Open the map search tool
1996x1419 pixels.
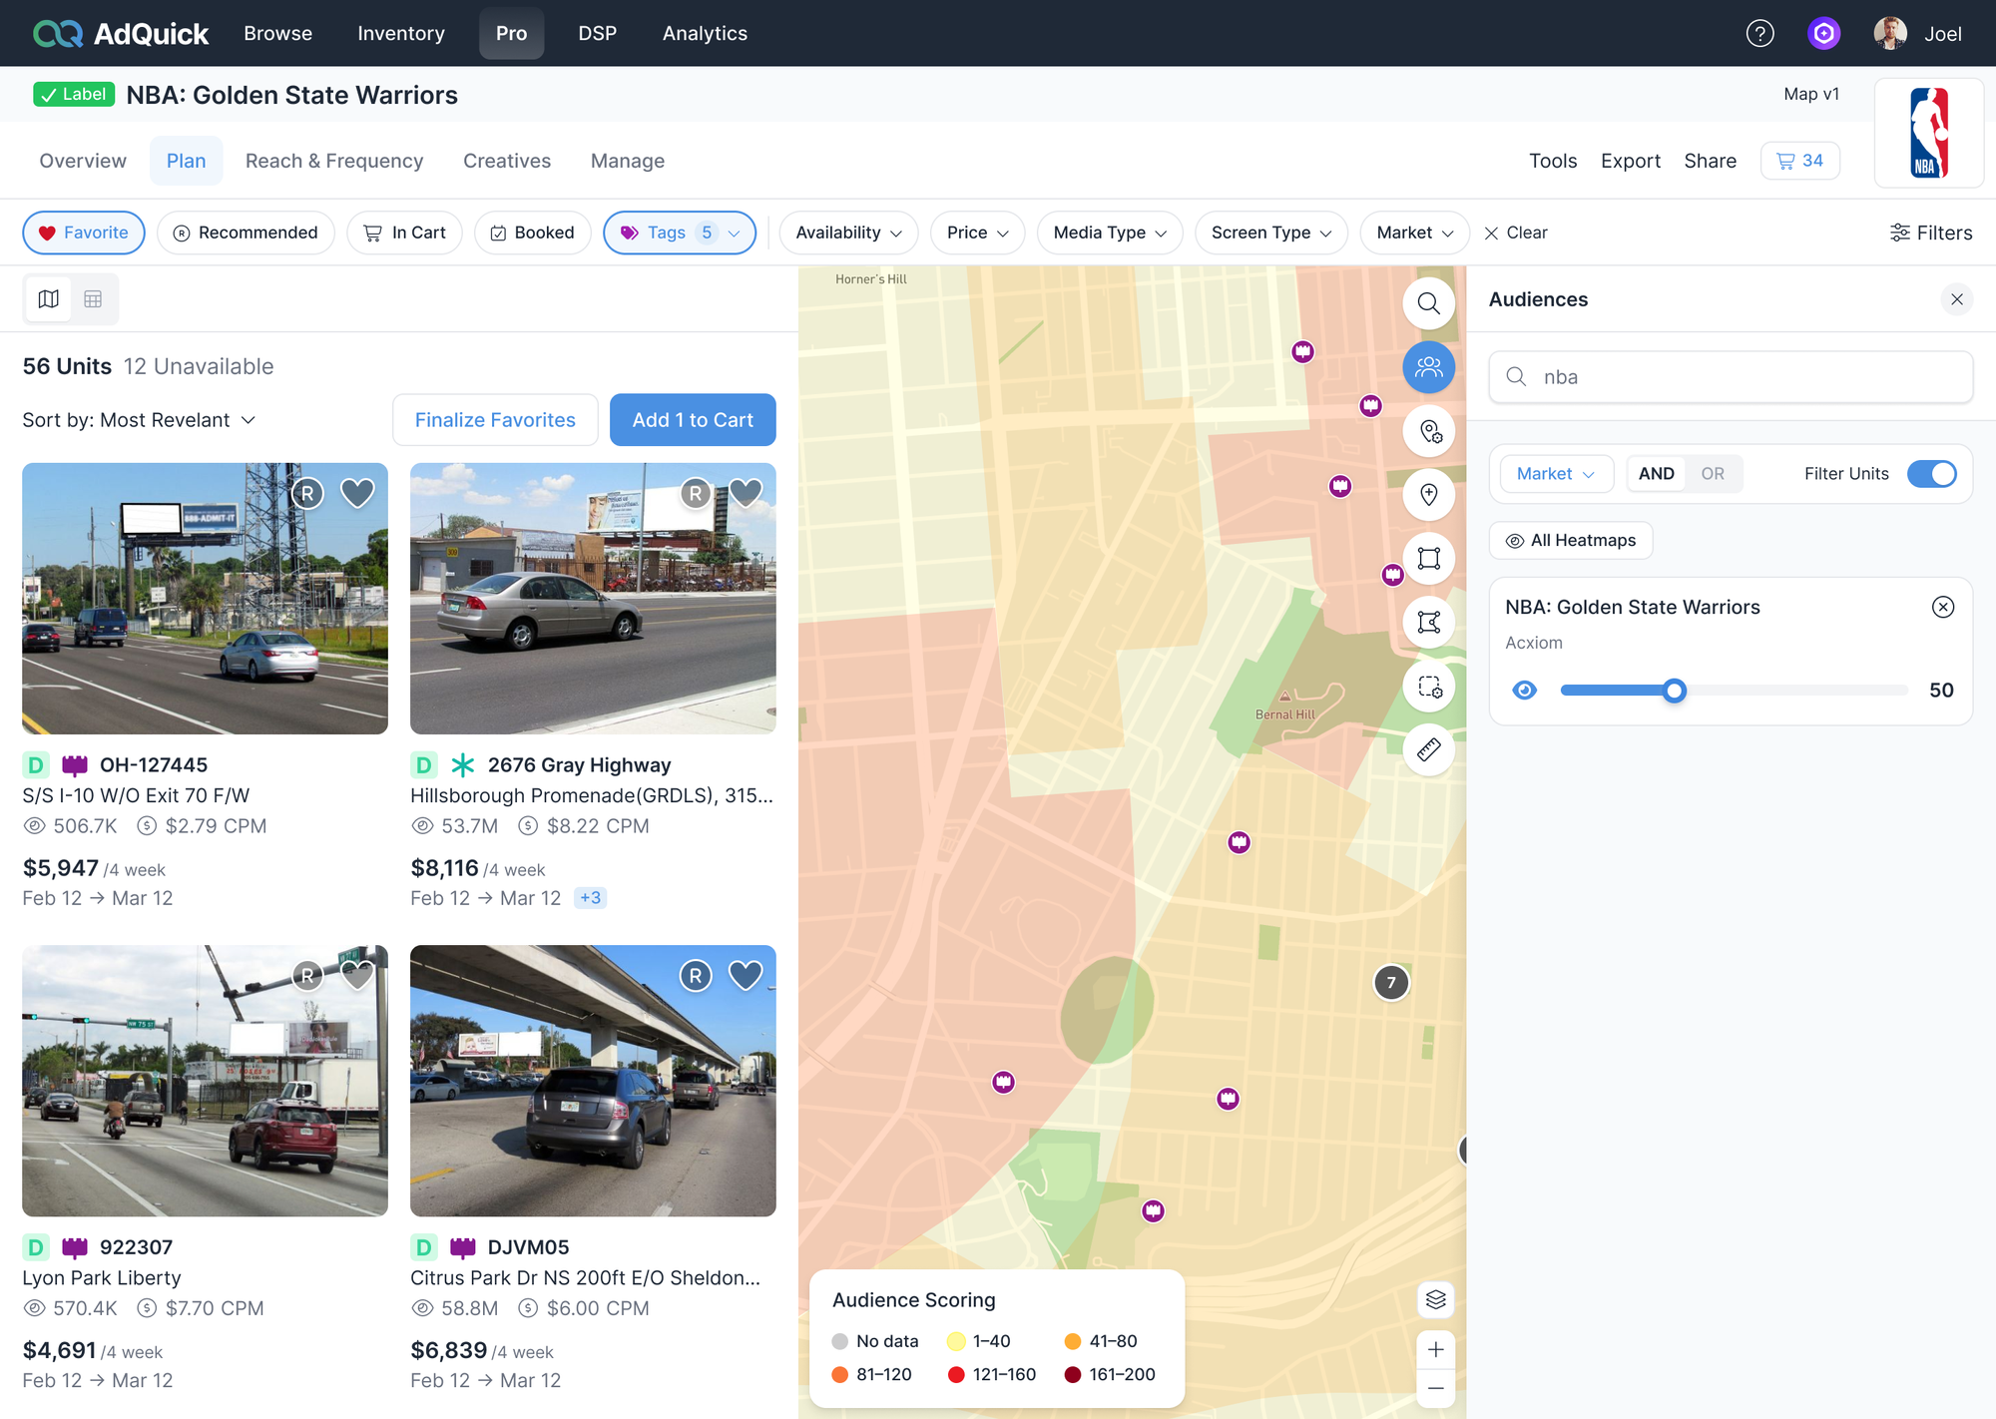point(1428,303)
